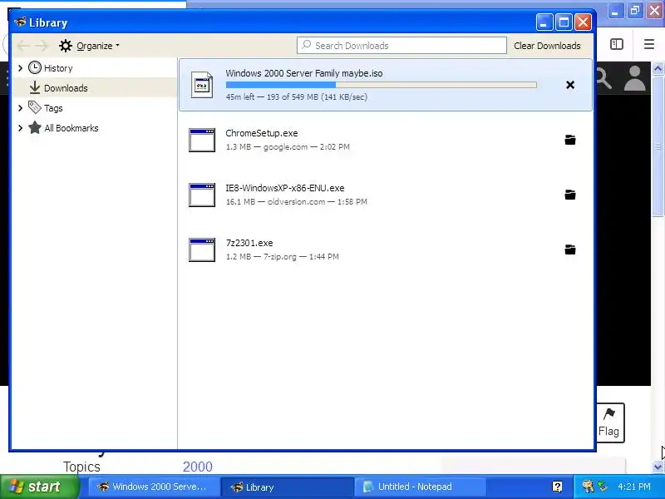Click the Search Downloads field
This screenshot has height=499, width=665.
point(401,46)
